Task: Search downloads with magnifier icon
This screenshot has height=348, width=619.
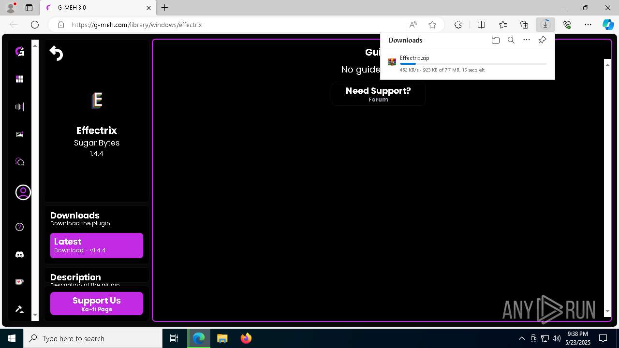Action: (511, 40)
